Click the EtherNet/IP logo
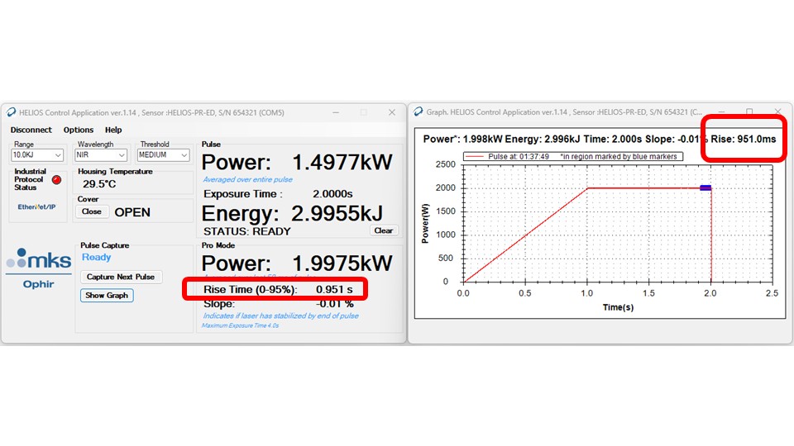The image size is (794, 446). (x=38, y=207)
